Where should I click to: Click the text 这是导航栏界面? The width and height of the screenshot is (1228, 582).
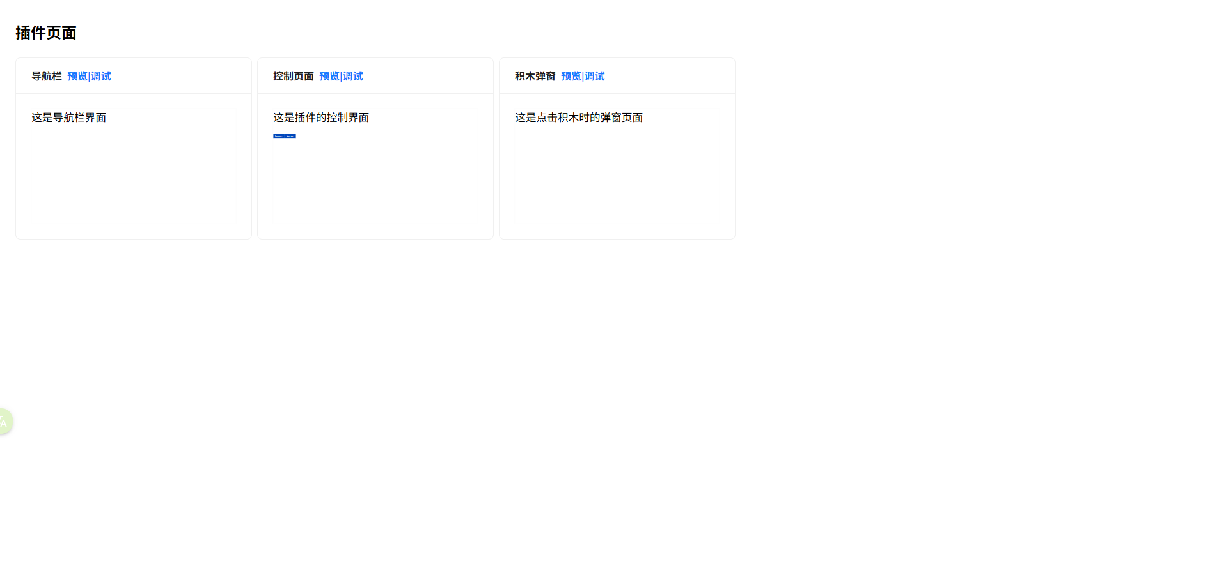pos(68,118)
